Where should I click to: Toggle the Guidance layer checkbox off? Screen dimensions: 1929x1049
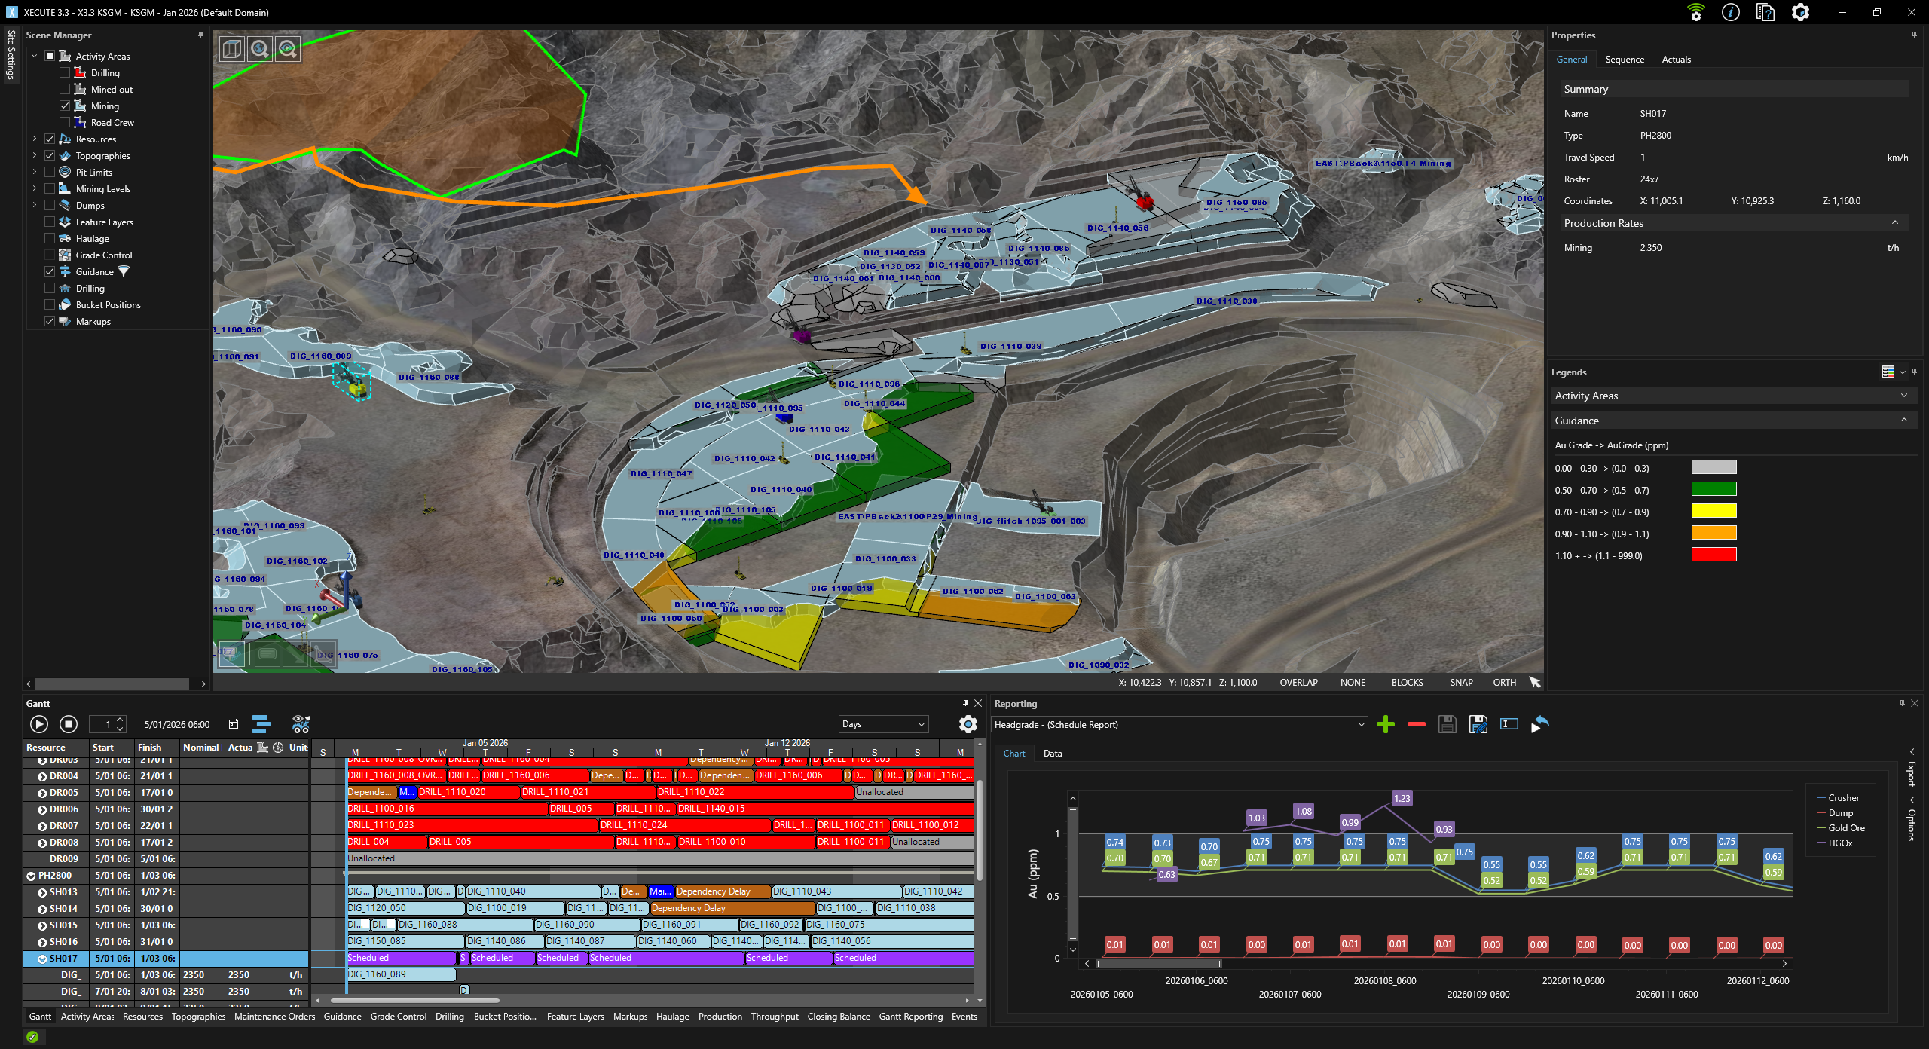pos(50,272)
